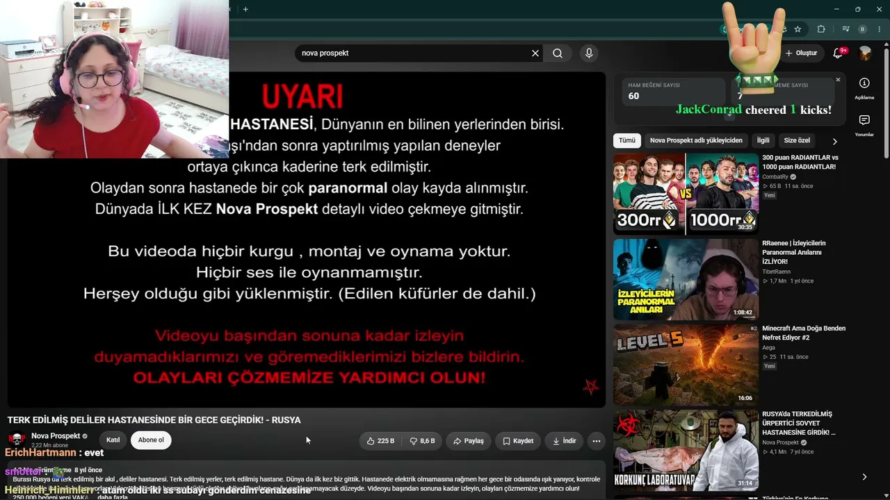The image size is (890, 500).
Task: Click the Katıl join button
Action: (113, 440)
